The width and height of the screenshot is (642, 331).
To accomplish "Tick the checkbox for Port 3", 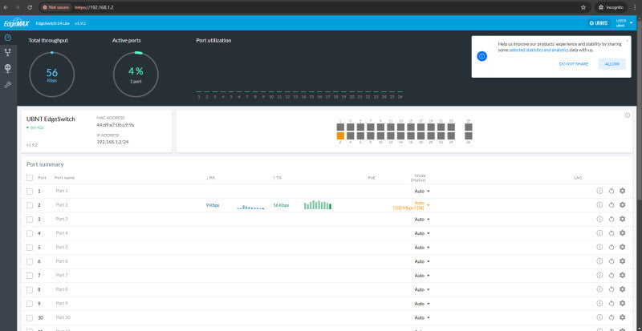I will [30, 220].
